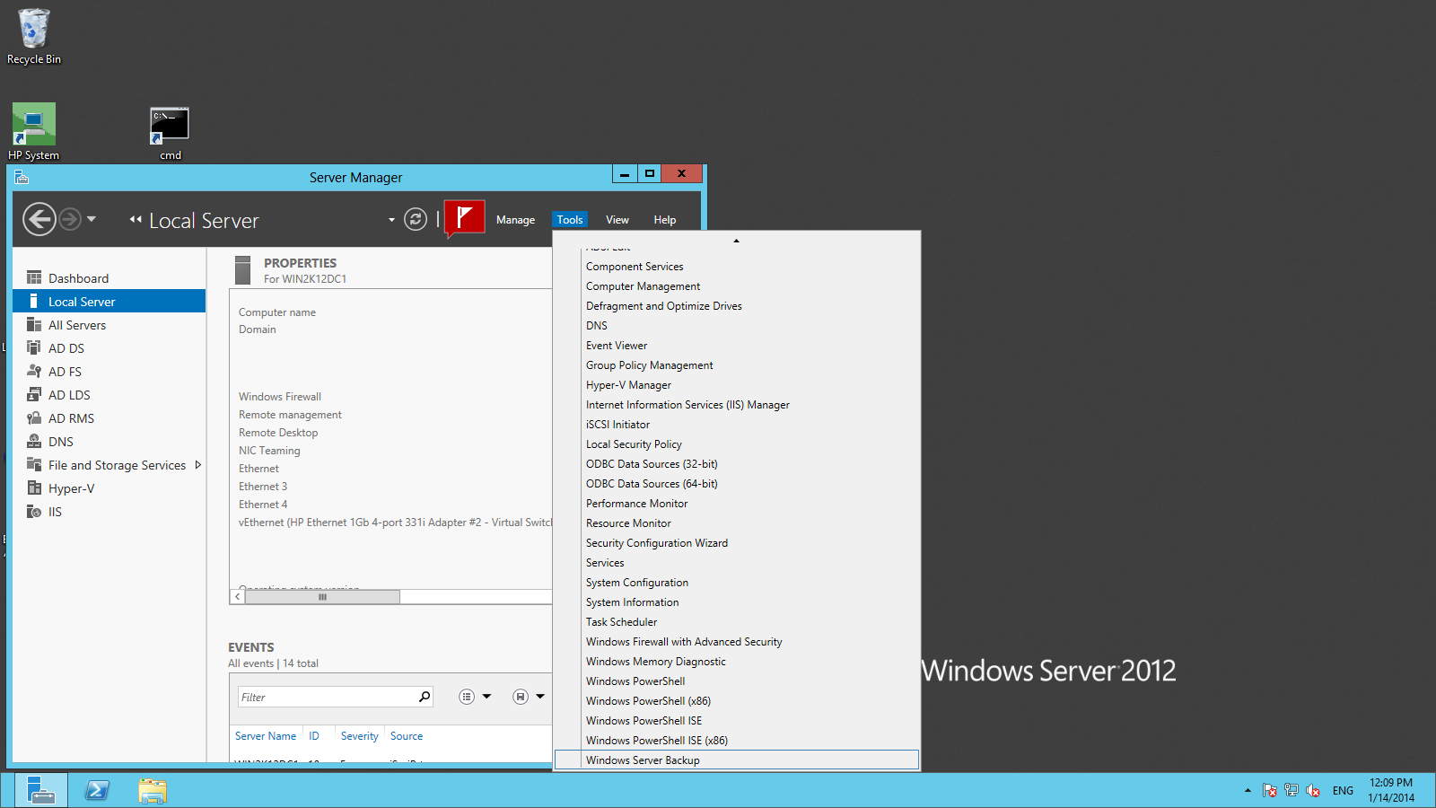
Task: Click the All Servers sidebar icon
Action: click(x=34, y=324)
